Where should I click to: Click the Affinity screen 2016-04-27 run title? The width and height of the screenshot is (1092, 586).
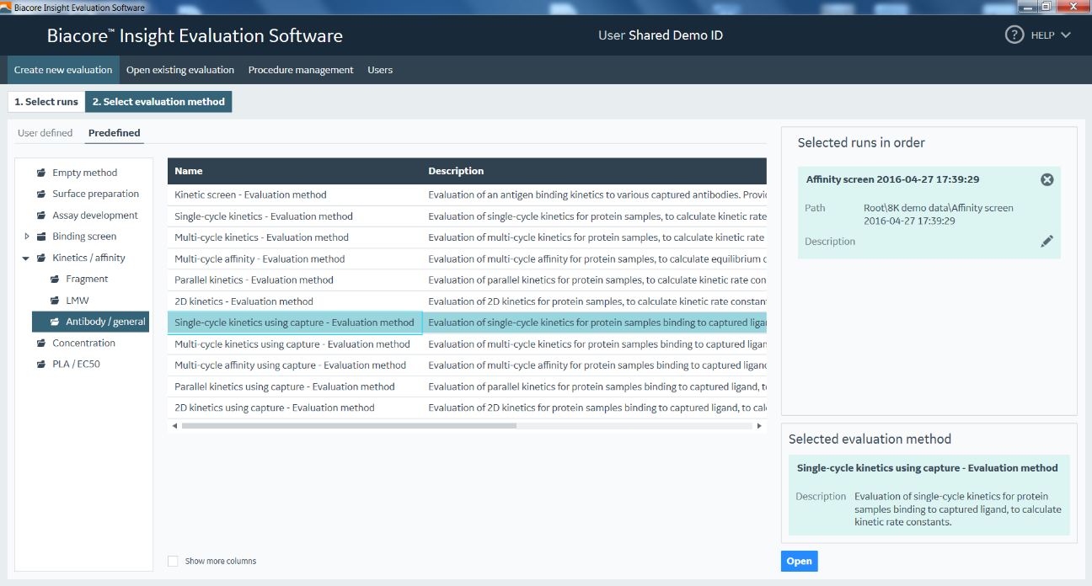click(892, 179)
